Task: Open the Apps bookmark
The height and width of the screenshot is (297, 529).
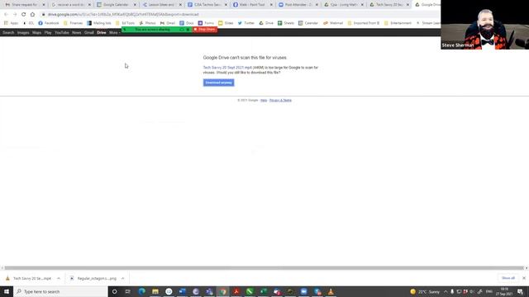Action: click(11, 23)
